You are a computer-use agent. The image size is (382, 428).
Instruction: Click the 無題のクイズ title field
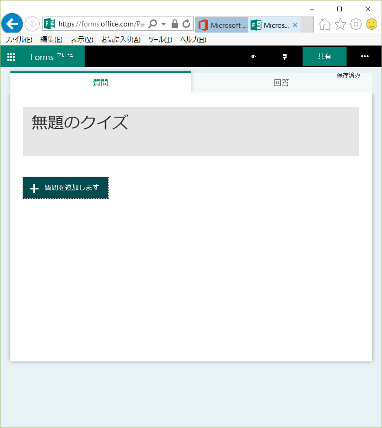click(x=191, y=131)
